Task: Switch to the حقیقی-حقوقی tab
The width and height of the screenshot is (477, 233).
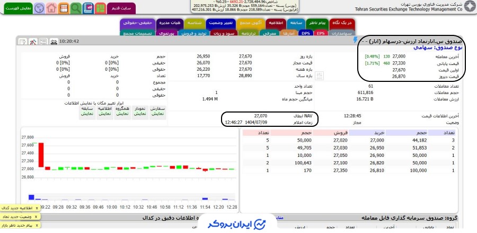Action: click(x=137, y=23)
